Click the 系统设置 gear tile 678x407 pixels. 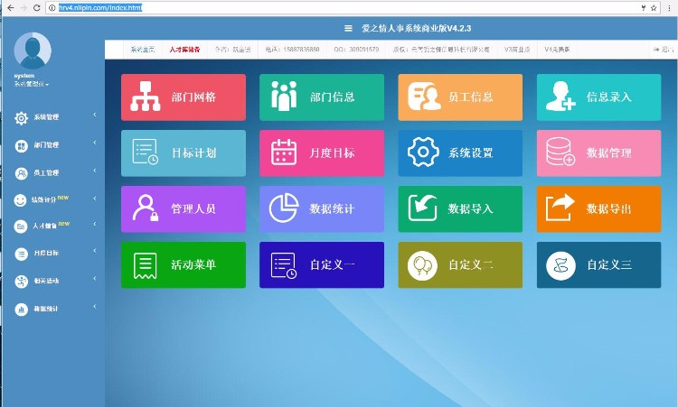click(x=460, y=153)
